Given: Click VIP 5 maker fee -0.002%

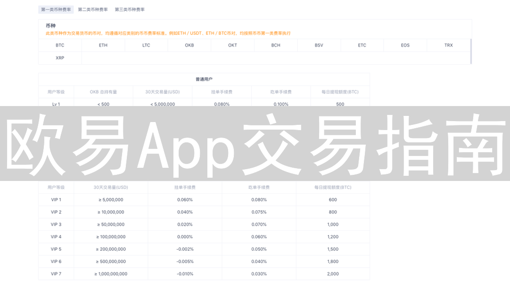Looking at the screenshot, I should pyautogui.click(x=185, y=249).
